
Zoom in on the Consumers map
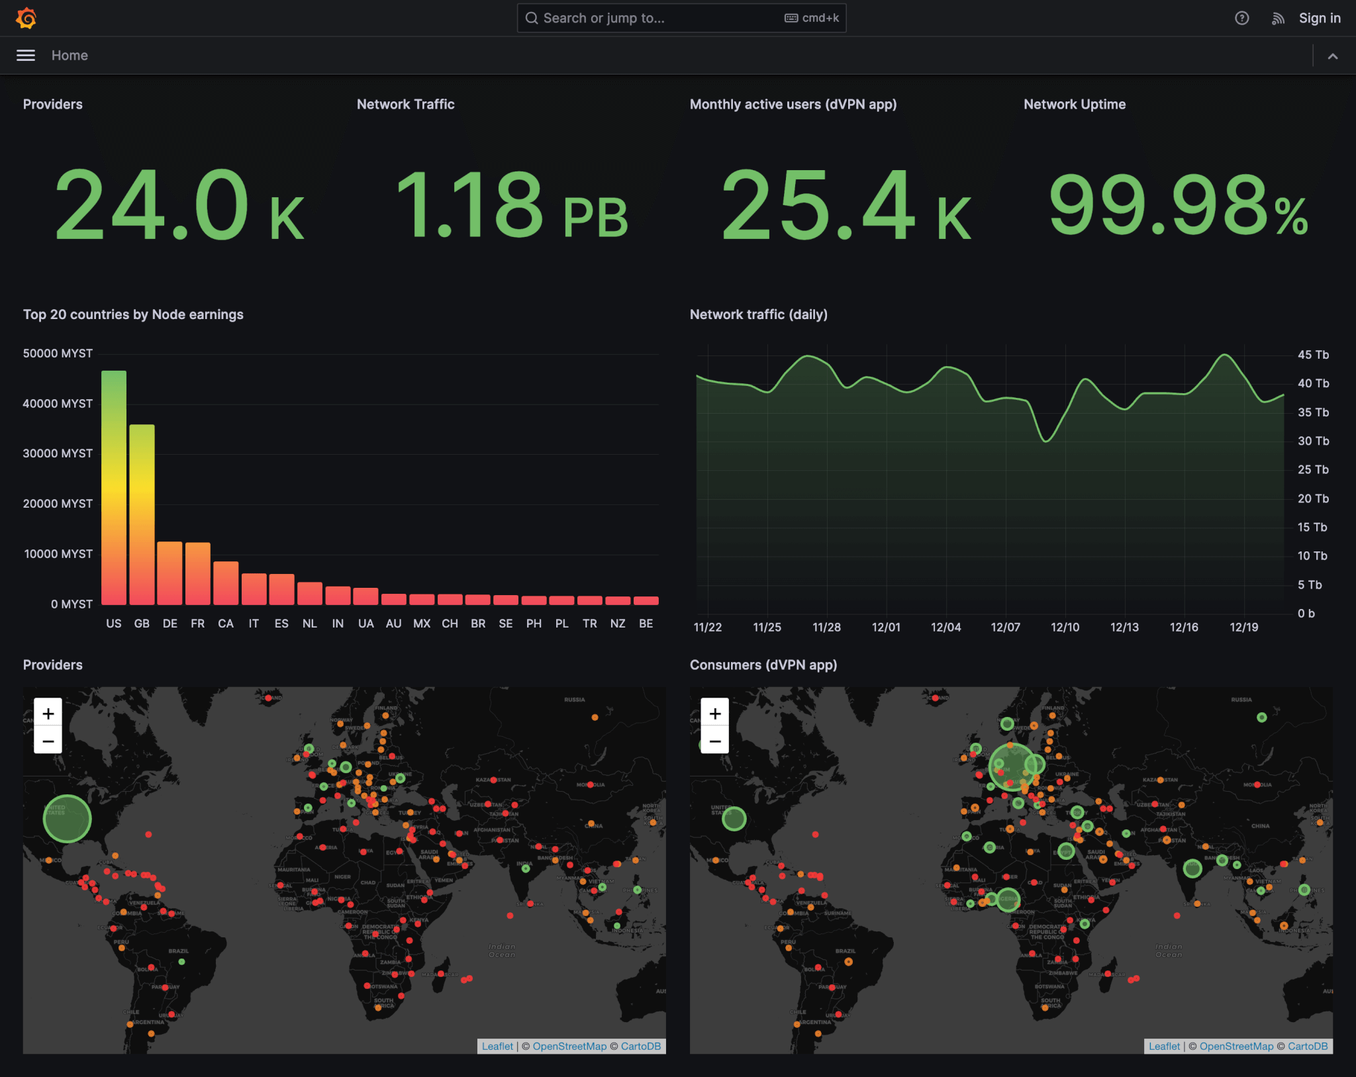tap(716, 714)
